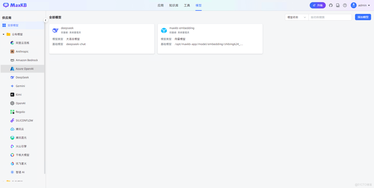Screen dimensions: 374x188
Task: Click the MaxKB logo
Action: point(15,5)
